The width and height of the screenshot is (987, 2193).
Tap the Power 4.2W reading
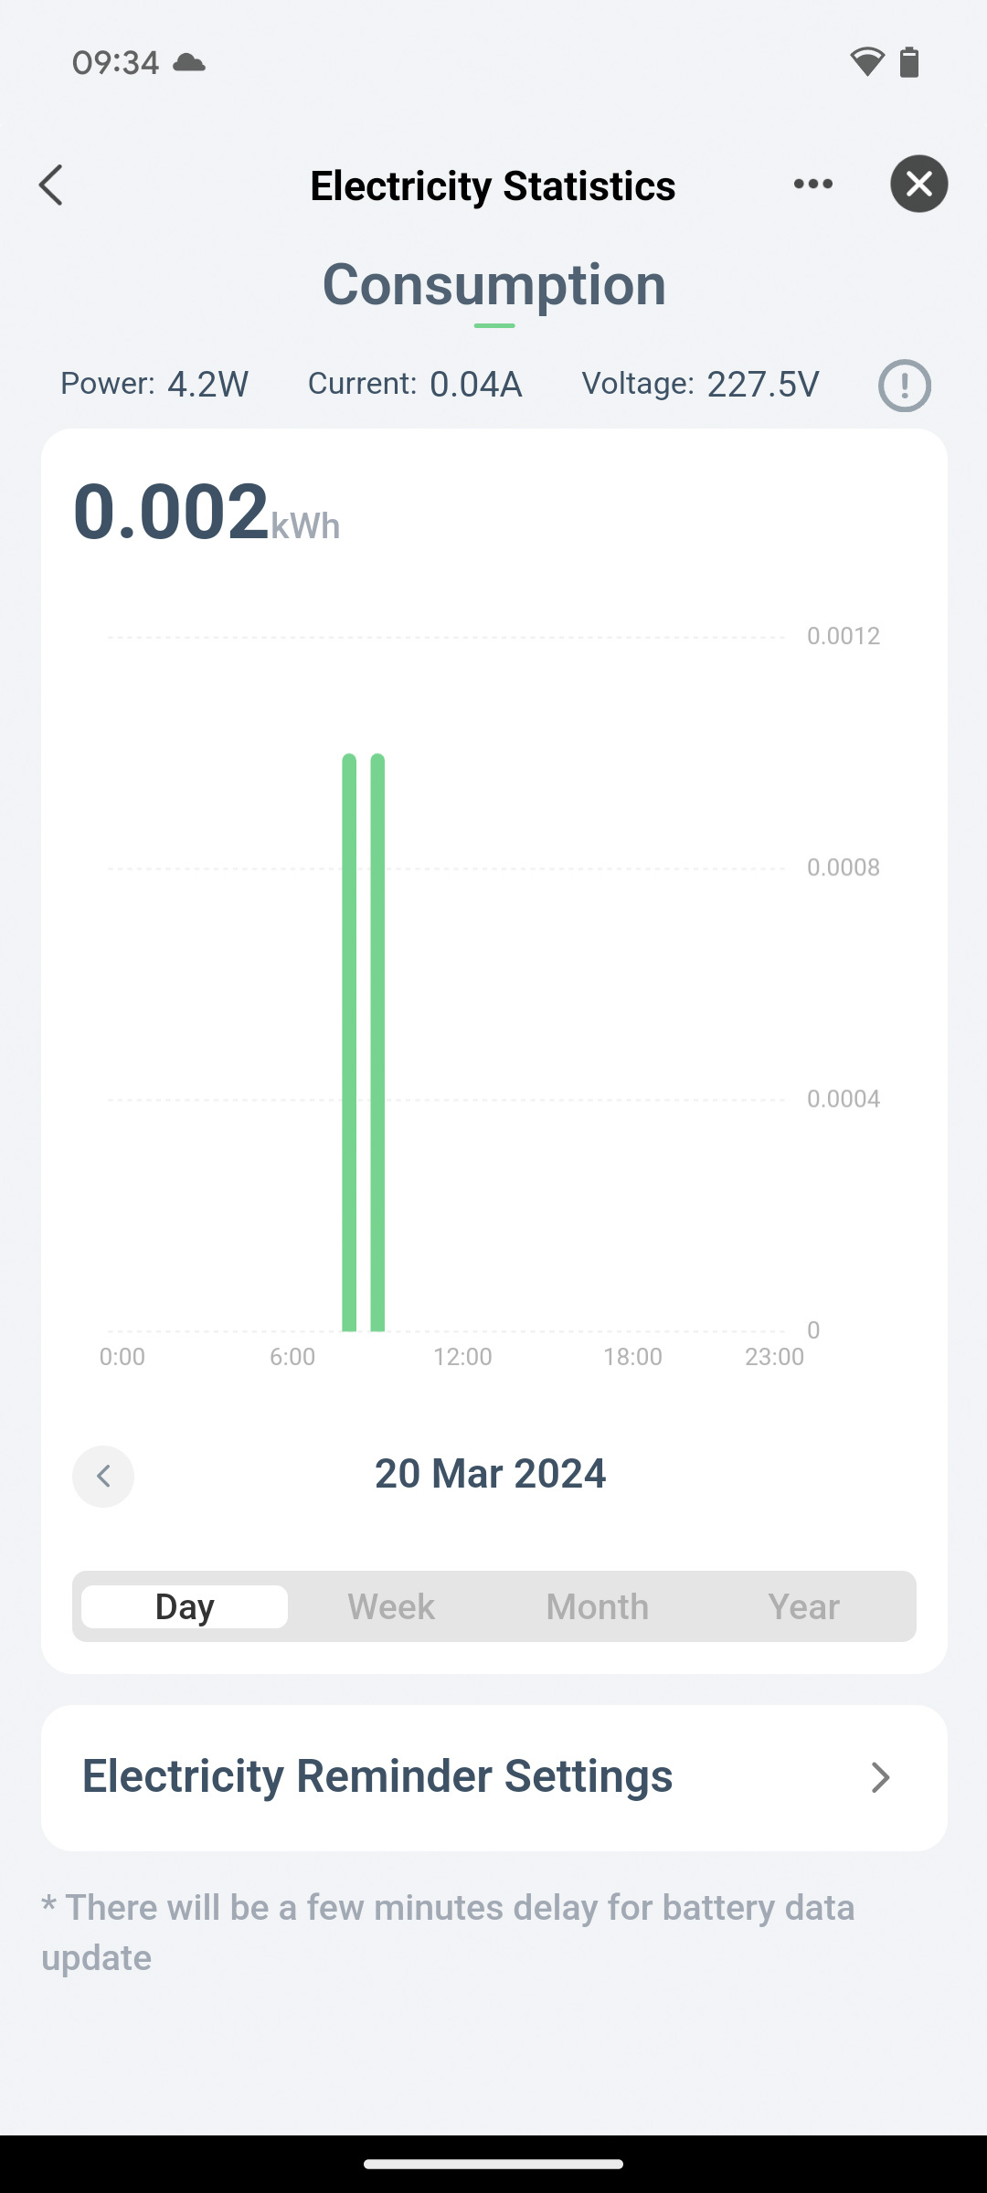tap(154, 384)
